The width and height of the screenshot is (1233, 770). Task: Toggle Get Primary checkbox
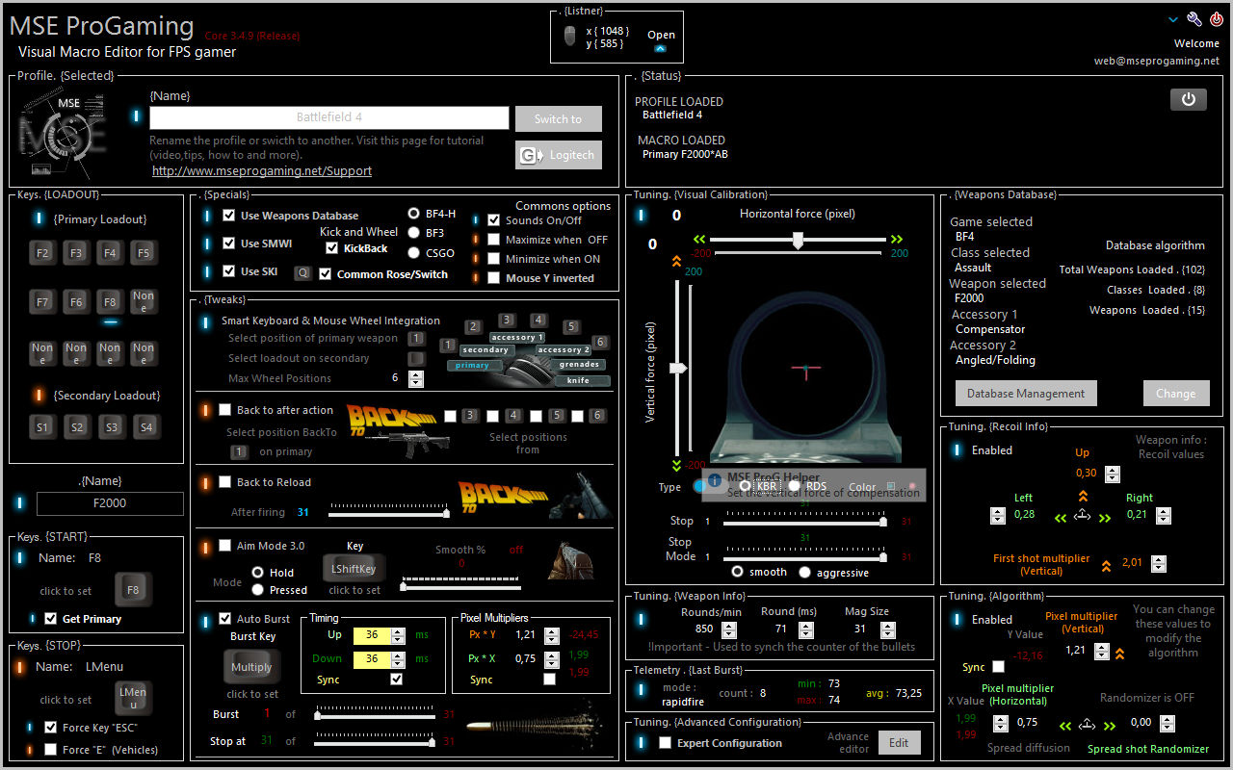[51, 619]
